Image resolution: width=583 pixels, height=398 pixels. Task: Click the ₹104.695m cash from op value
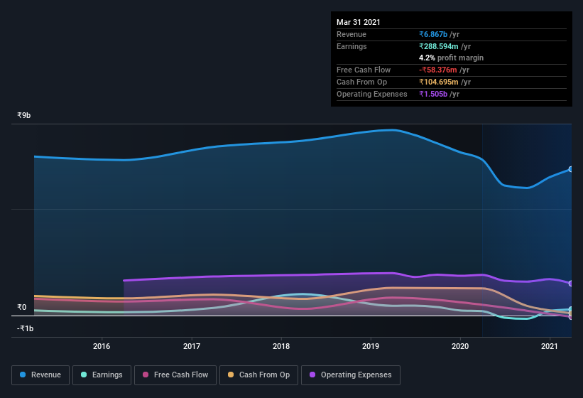(439, 82)
